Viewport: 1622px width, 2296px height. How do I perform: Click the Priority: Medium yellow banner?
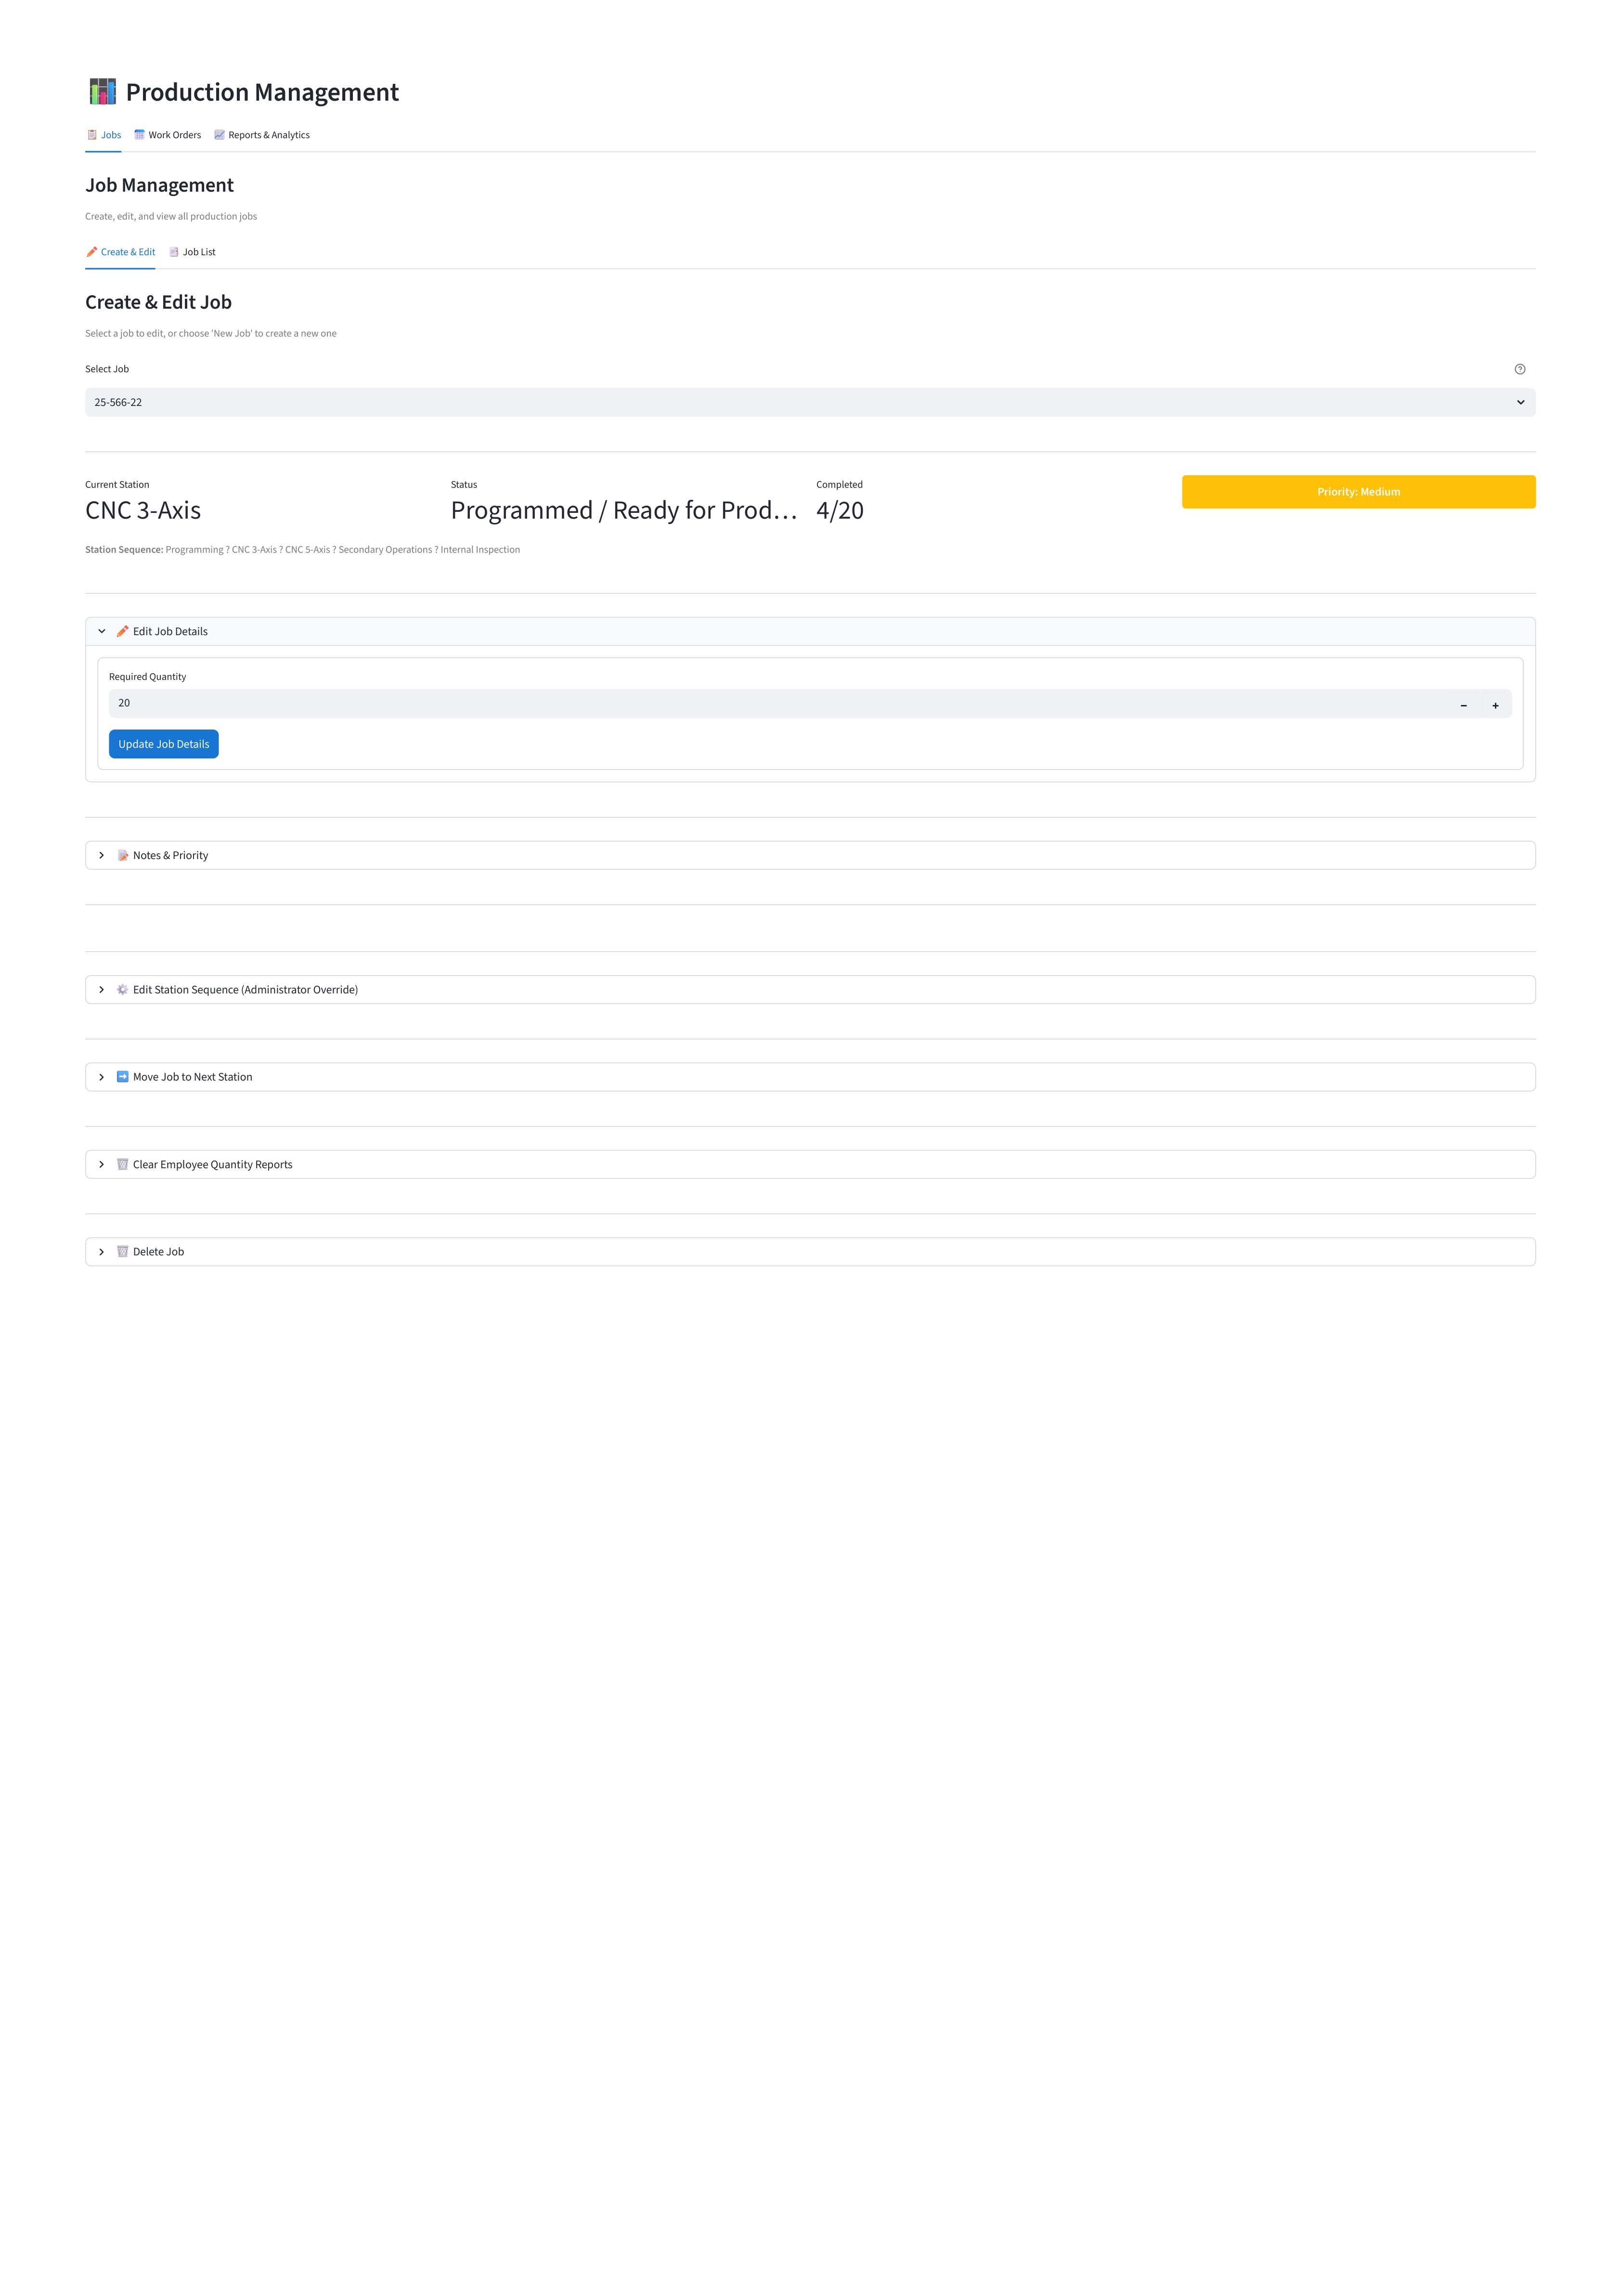click(x=1358, y=492)
